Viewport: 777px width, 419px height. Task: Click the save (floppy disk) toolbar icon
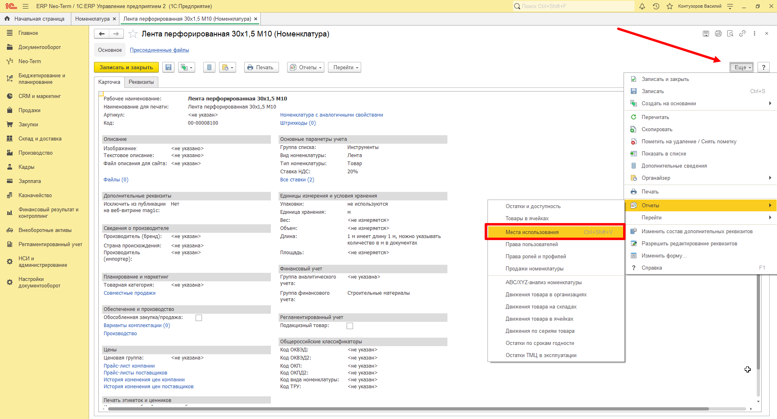pos(168,68)
